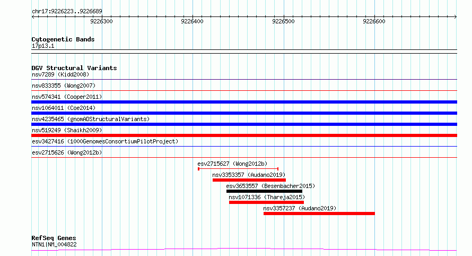Image resolution: width=472 pixels, height=256 pixels.
Task: Open the nsv1064011 (Coe2014) variant label
Action: [x=64, y=108]
